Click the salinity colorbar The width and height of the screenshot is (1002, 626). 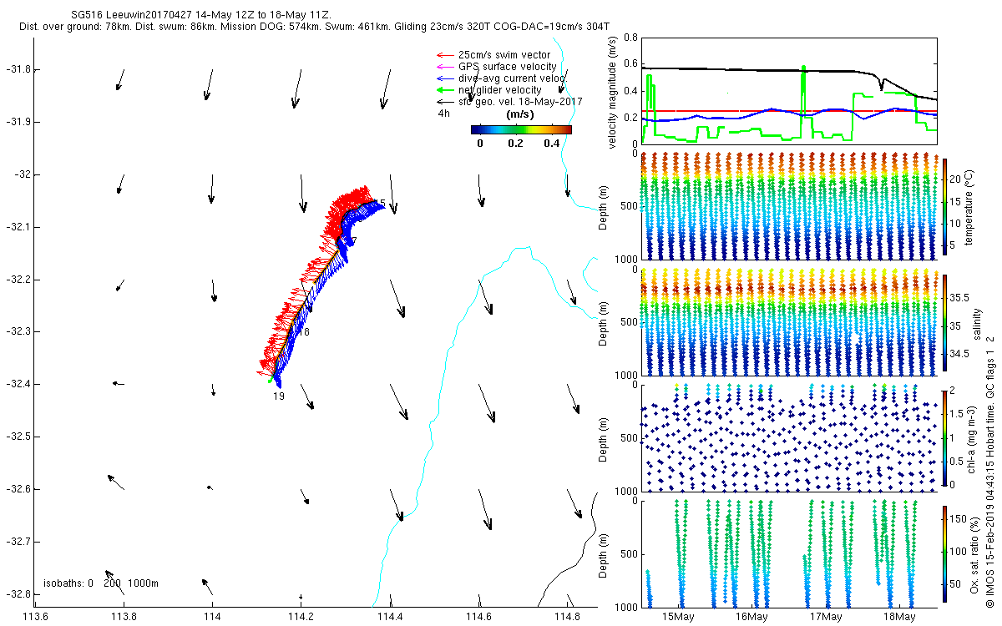pyautogui.click(x=944, y=321)
